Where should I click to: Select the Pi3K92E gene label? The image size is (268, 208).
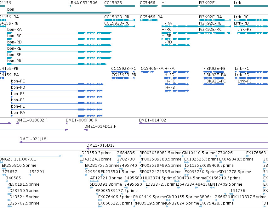tap(207, 3)
